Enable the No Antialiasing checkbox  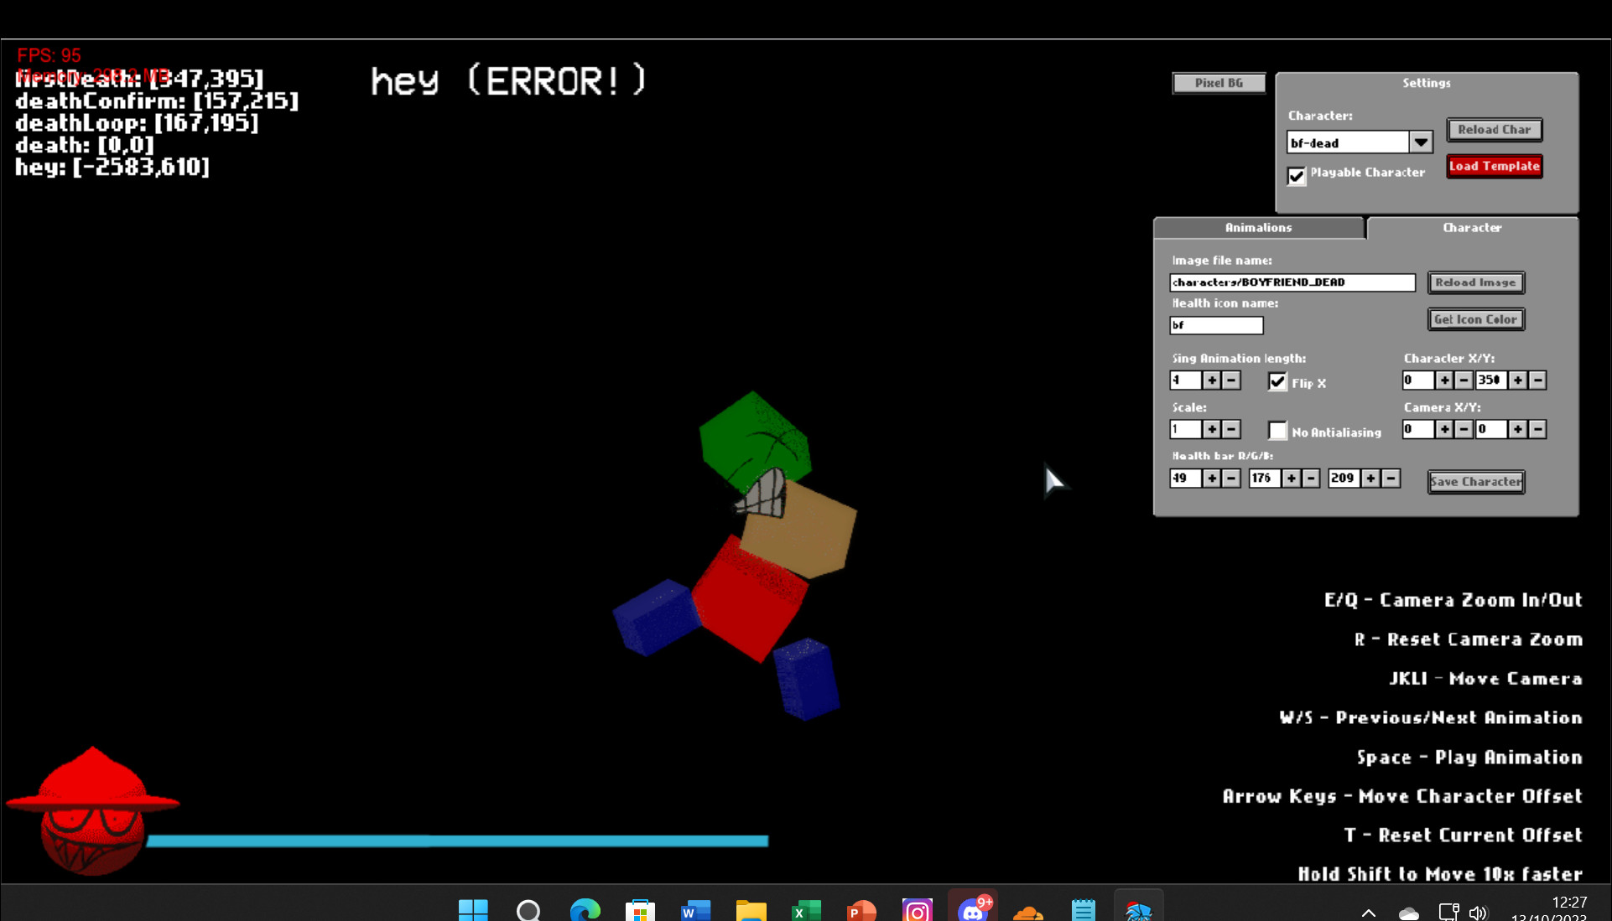coord(1277,431)
